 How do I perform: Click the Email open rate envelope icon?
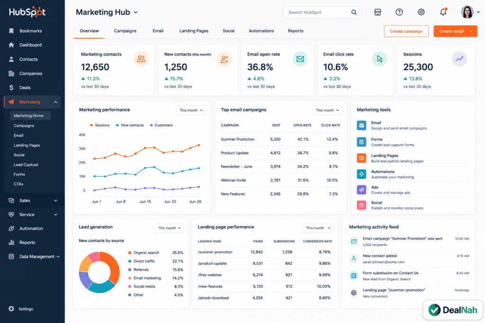click(300, 59)
